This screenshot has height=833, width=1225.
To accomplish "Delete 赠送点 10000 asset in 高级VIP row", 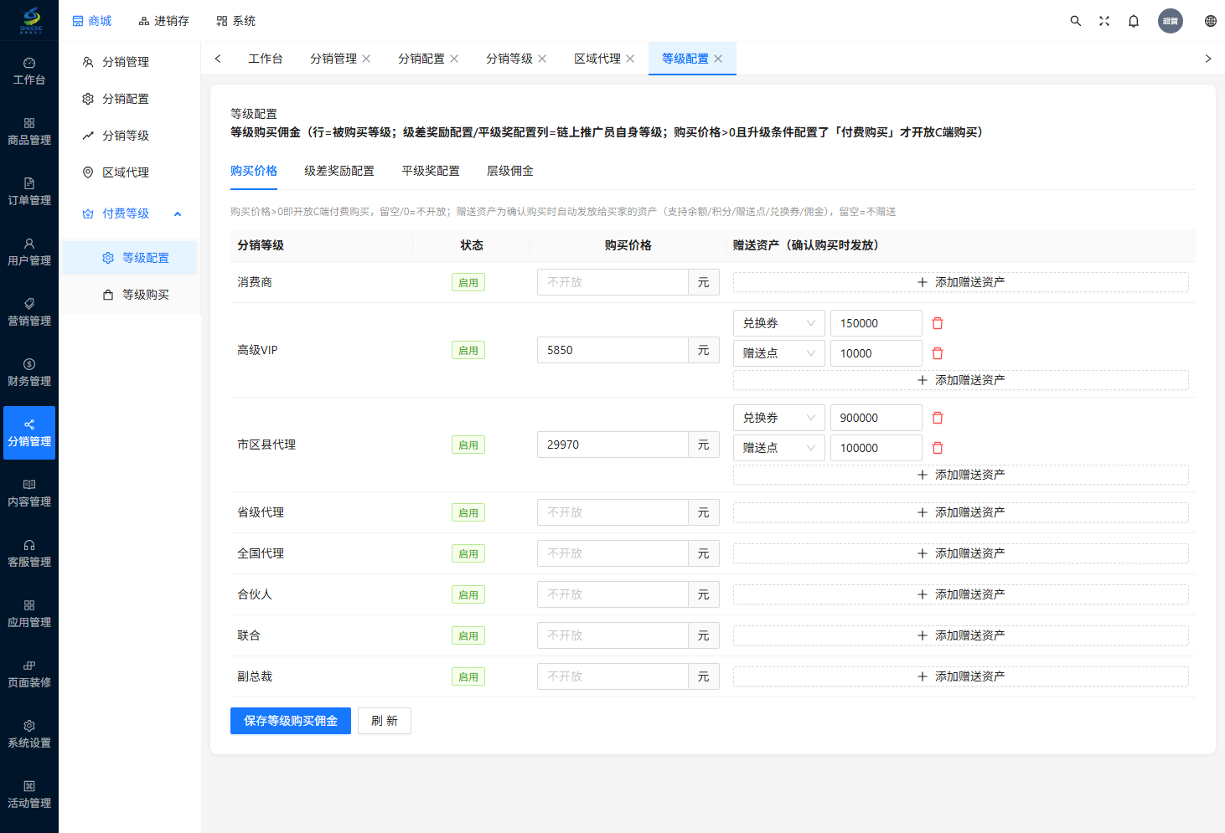I will pos(938,353).
